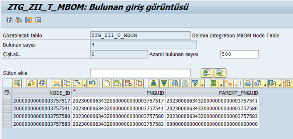Click the Set filter funnel icon
Image resolution: width=293 pixels, height=139 pixels.
coord(196,84)
